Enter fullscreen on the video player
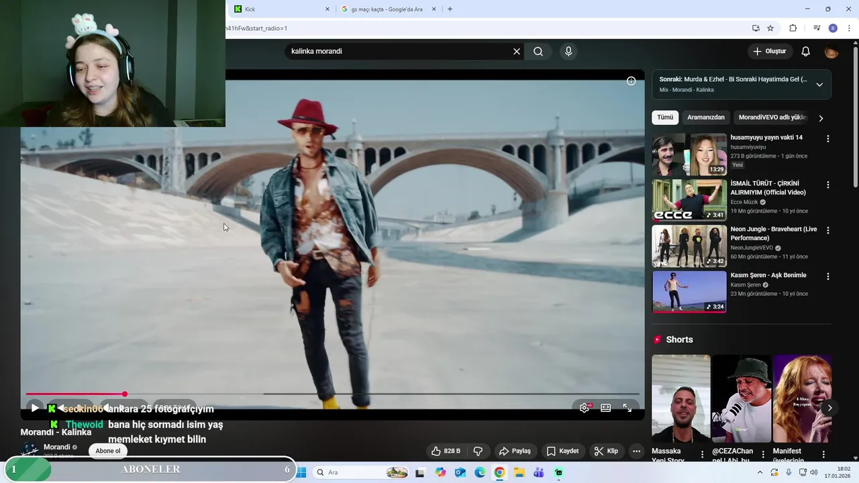The image size is (859, 483). click(x=627, y=408)
